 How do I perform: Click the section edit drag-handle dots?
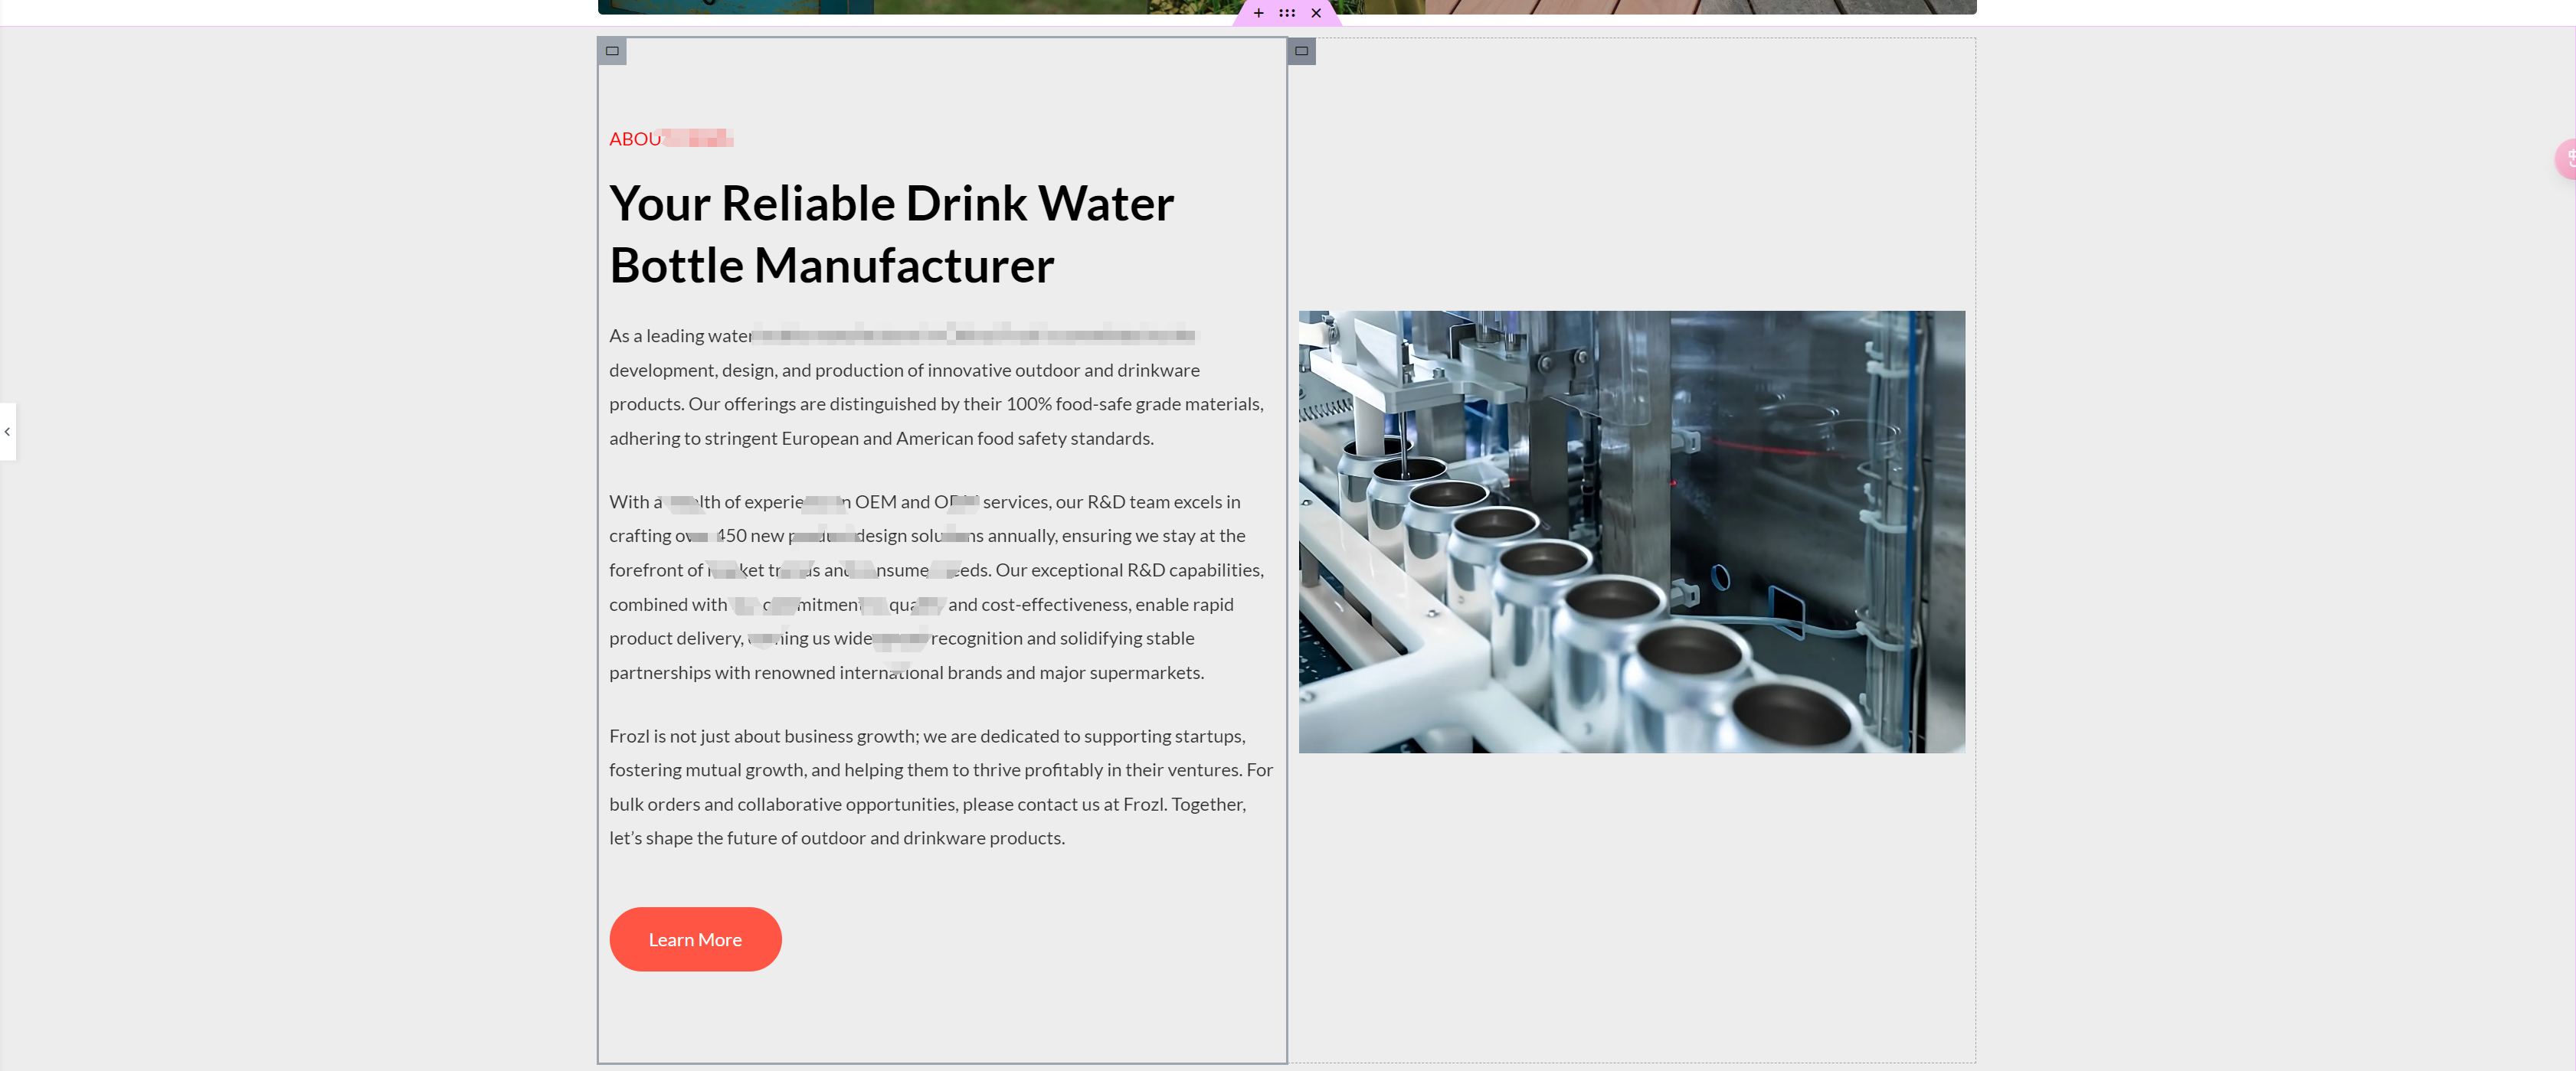[1287, 13]
